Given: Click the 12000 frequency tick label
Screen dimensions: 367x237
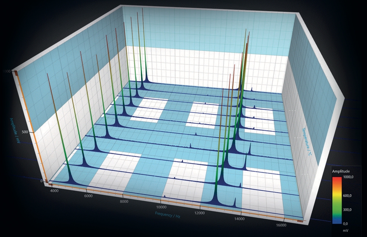Looking at the screenshot, I should 199,213.
